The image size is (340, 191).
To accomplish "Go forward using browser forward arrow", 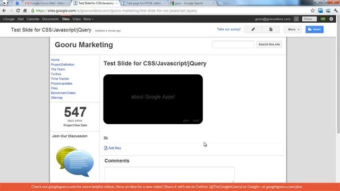I will (11, 11).
